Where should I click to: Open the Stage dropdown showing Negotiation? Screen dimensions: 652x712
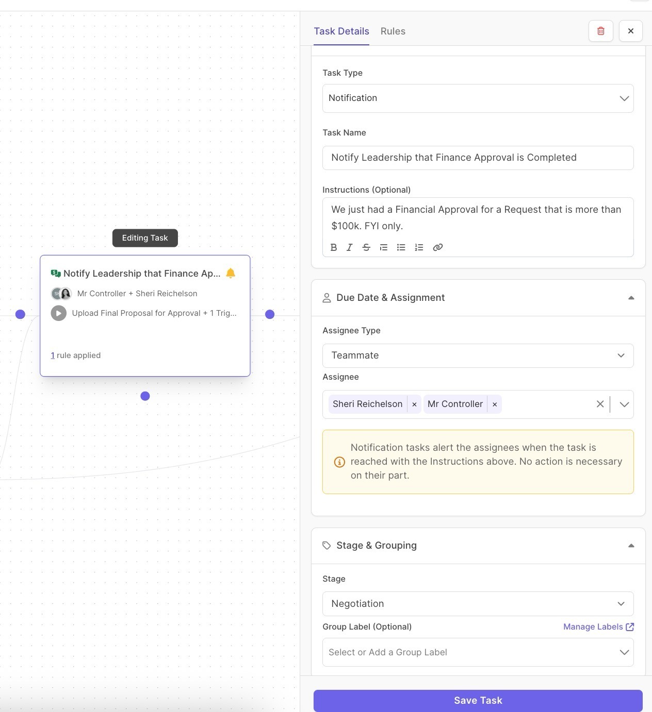tap(478, 604)
